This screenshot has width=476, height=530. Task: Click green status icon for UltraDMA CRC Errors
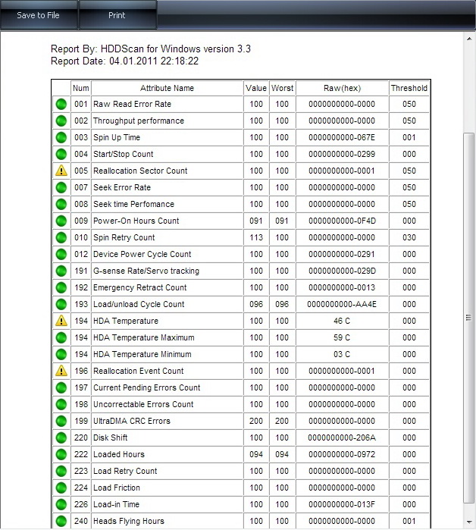pyautogui.click(x=61, y=421)
